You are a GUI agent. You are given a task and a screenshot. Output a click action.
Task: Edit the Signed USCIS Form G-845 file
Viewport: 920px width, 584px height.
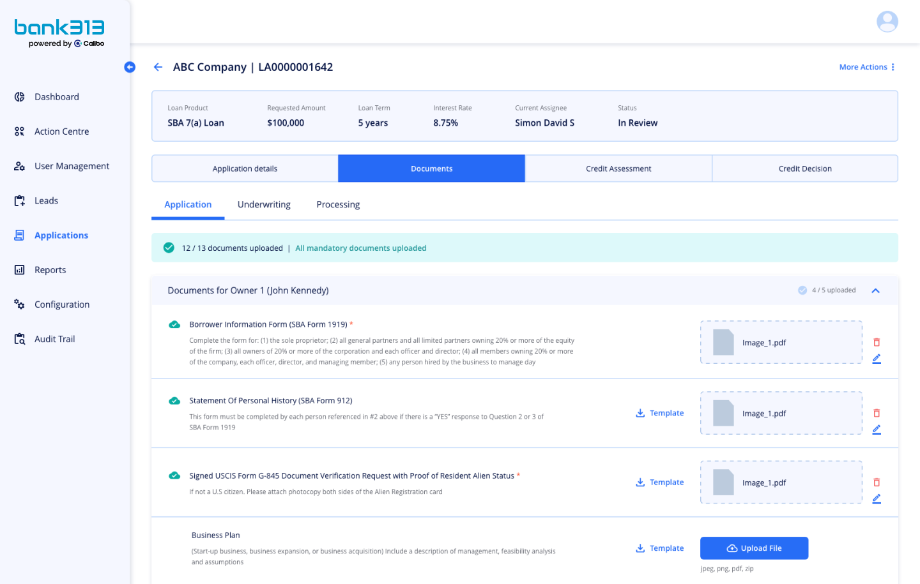(x=877, y=498)
